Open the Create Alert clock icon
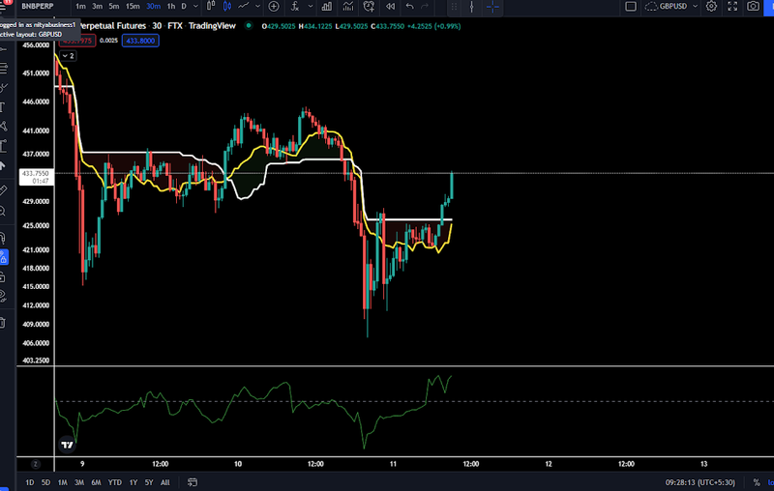 (x=369, y=7)
